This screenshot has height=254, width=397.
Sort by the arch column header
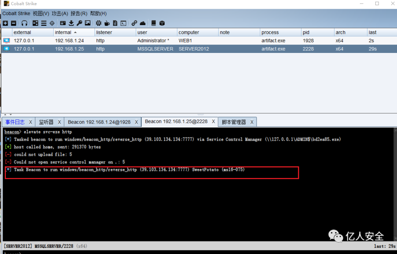click(x=351, y=32)
